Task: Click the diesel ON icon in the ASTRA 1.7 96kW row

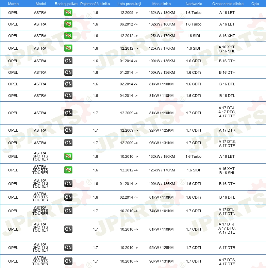Action: (68, 143)
